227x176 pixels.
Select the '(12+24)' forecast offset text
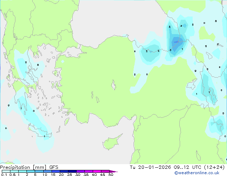tap(214, 167)
